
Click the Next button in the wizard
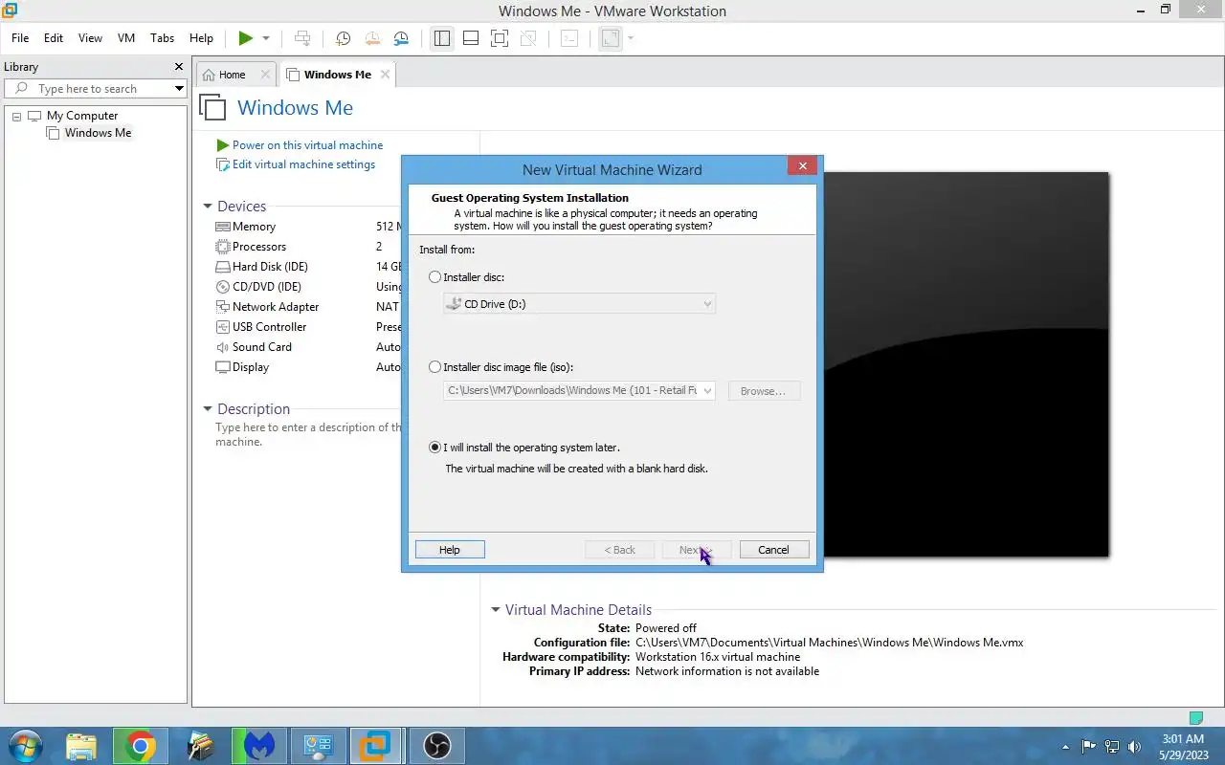point(697,550)
